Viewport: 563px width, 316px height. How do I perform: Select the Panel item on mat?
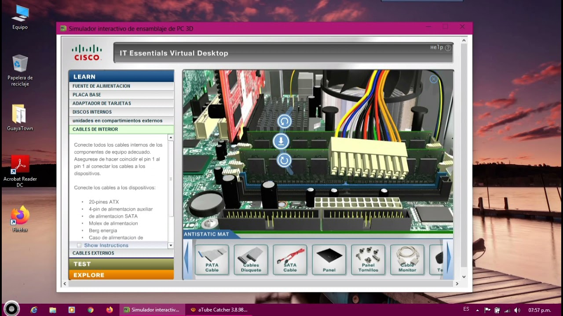pyautogui.click(x=329, y=260)
